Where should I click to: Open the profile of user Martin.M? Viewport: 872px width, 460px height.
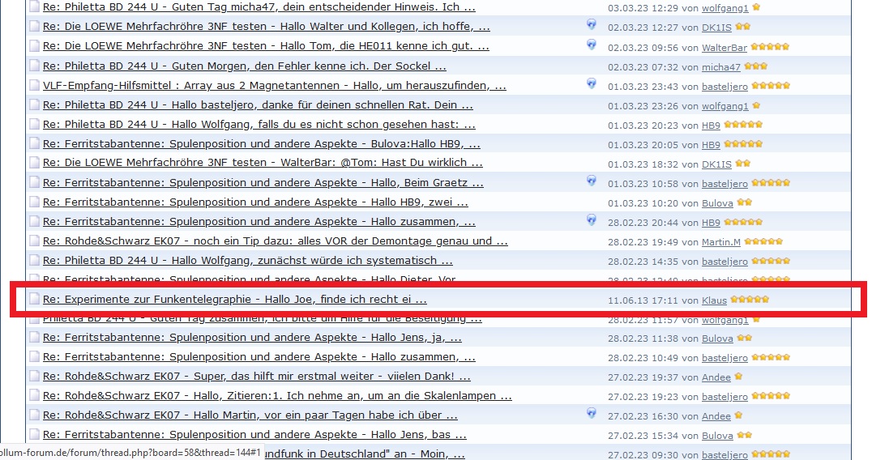pos(721,242)
